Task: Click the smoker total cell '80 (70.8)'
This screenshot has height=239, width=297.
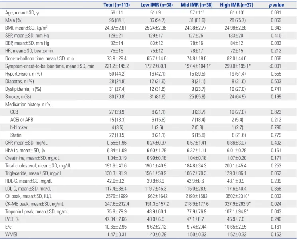Action: click(x=117, y=97)
